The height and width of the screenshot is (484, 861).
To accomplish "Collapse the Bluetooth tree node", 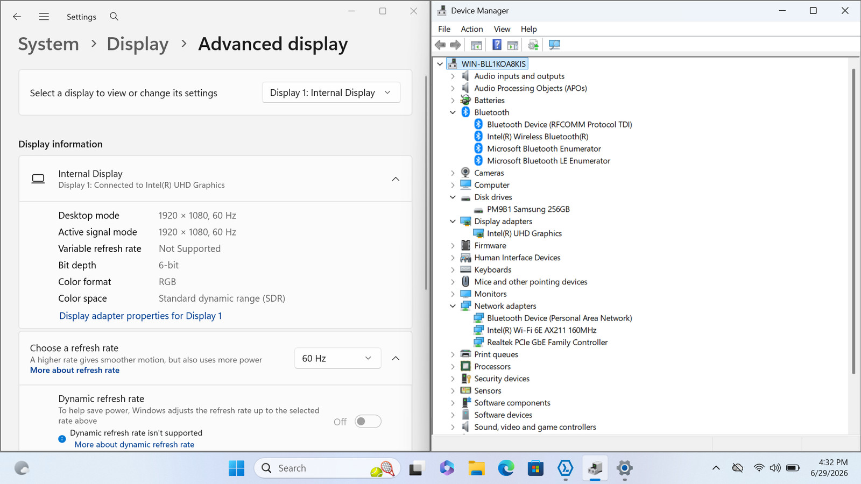I will pyautogui.click(x=453, y=112).
